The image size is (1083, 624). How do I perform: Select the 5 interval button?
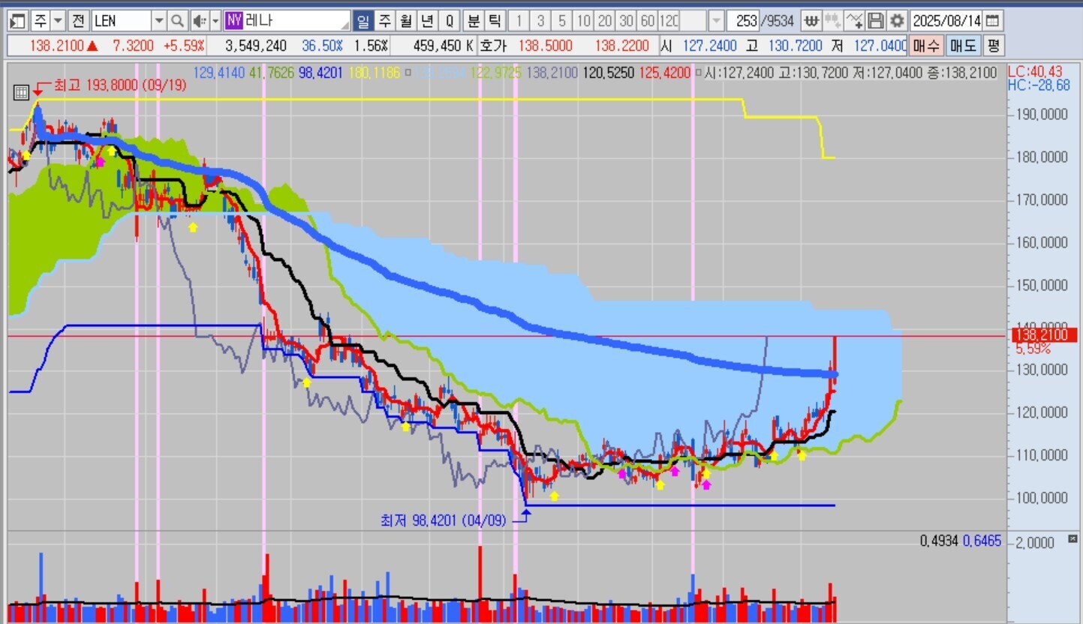pos(562,20)
